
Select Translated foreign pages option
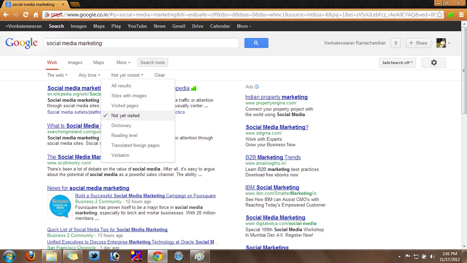[138, 146]
